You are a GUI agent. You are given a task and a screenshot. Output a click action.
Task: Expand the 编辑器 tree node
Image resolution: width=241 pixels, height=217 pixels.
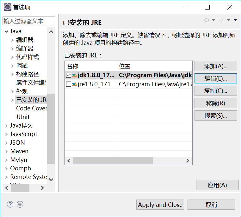click(x=12, y=40)
